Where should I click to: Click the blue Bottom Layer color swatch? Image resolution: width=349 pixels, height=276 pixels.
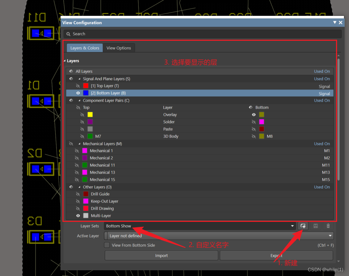pyautogui.click(x=86, y=93)
